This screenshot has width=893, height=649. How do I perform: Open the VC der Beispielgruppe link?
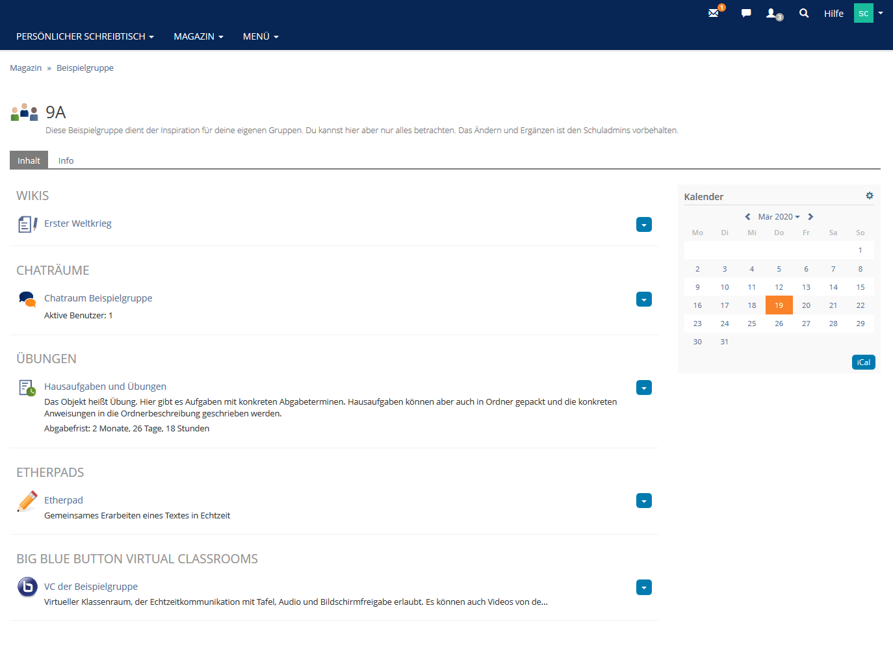point(91,587)
